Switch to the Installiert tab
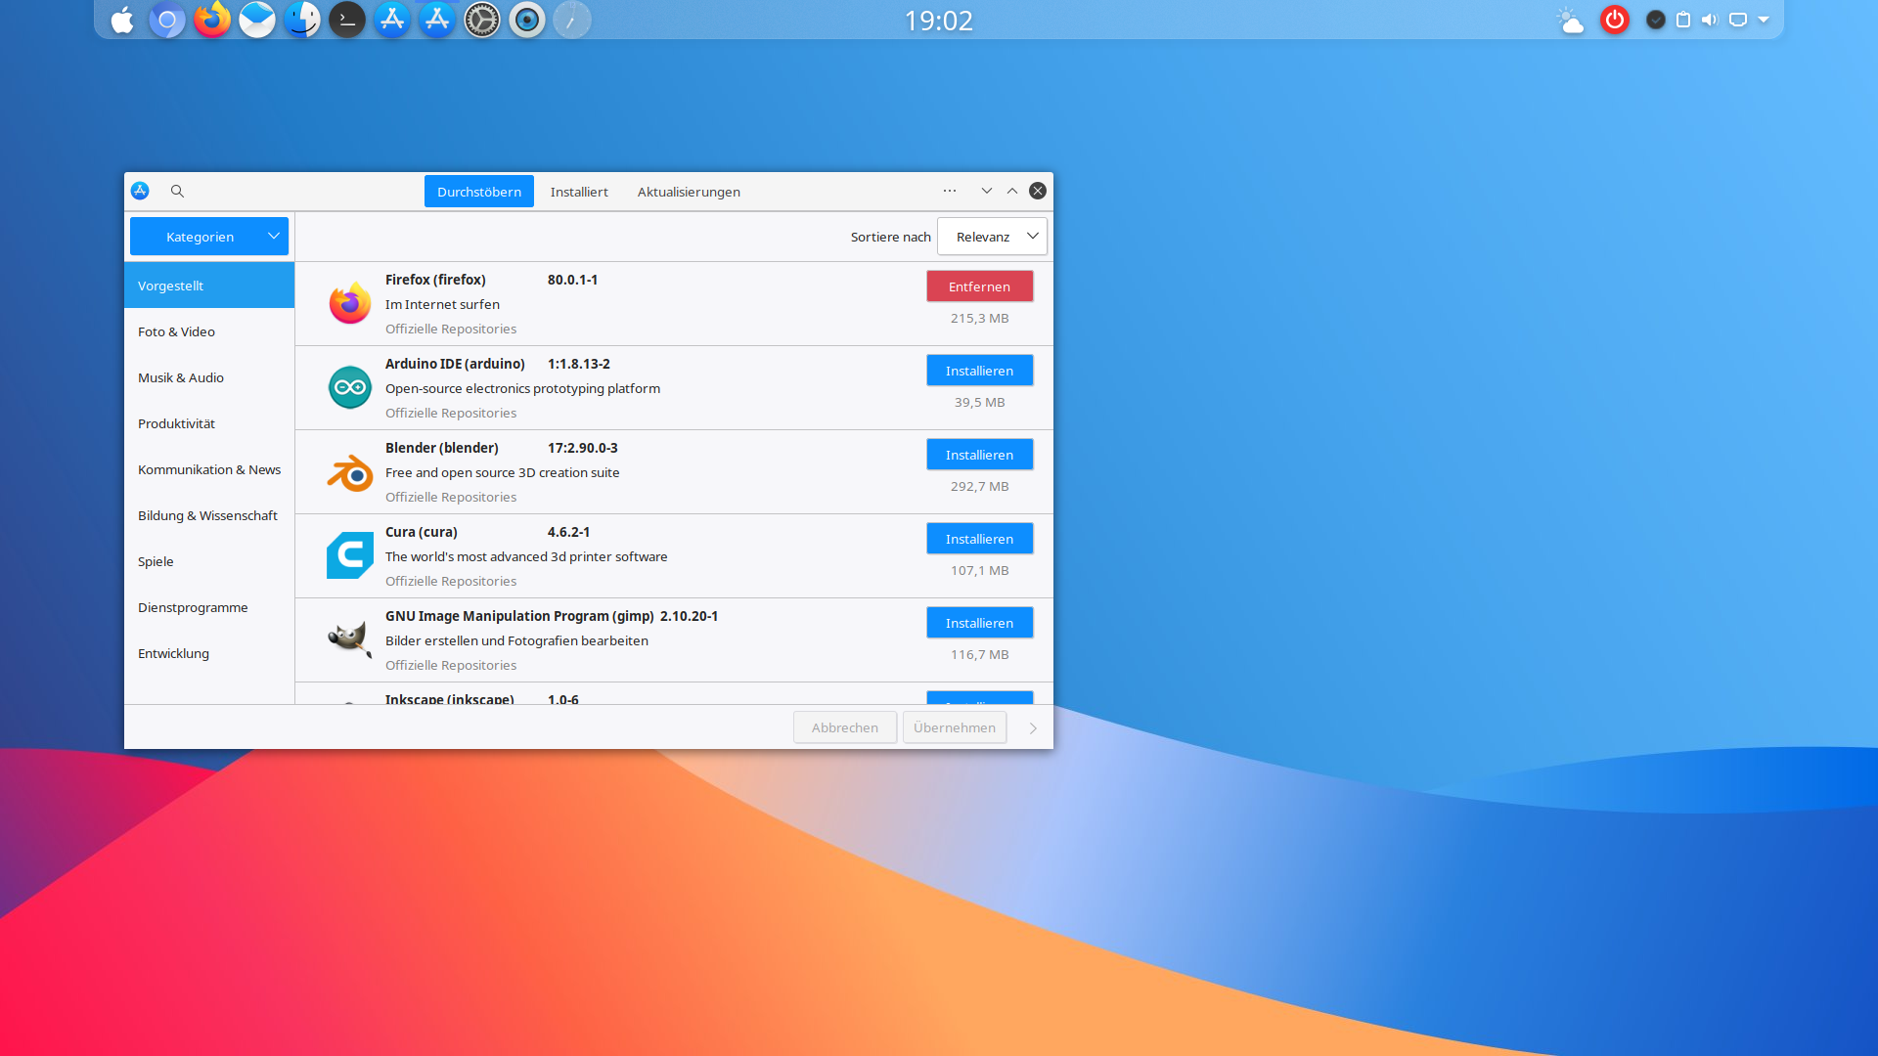Image resolution: width=1878 pixels, height=1056 pixels. pyautogui.click(x=579, y=192)
